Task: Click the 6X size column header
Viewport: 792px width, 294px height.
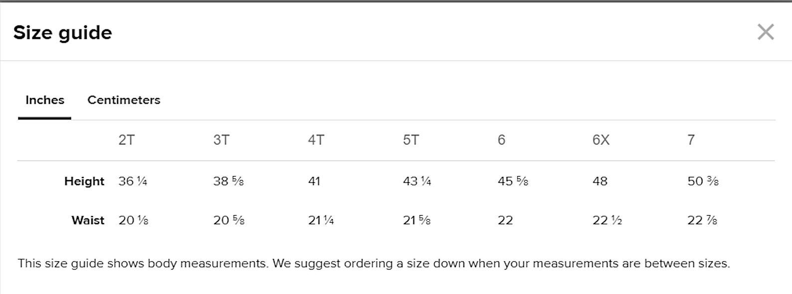Action: coord(600,140)
